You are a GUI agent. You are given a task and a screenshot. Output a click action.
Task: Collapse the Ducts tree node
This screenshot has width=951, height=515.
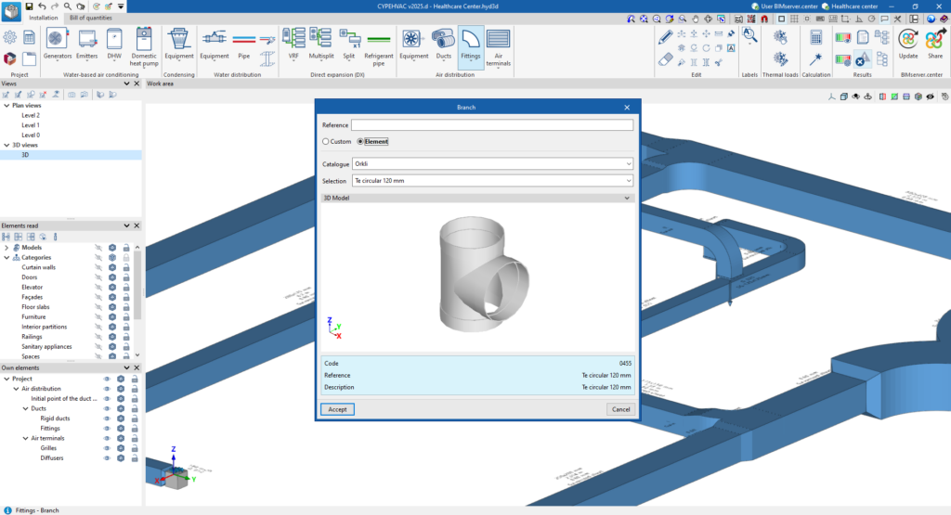pyautogui.click(x=25, y=409)
